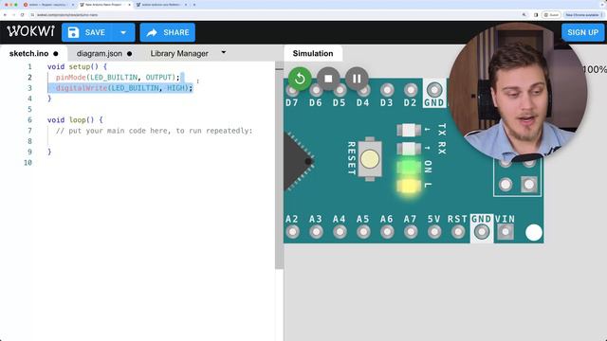Screen dimensions: 607x341
Task: Expand the dropdown arrow after Library Manager
Action: [224, 53]
